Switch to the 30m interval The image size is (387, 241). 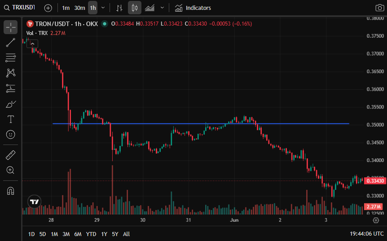(x=79, y=8)
